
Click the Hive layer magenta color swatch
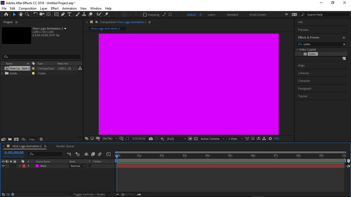tap(37, 166)
